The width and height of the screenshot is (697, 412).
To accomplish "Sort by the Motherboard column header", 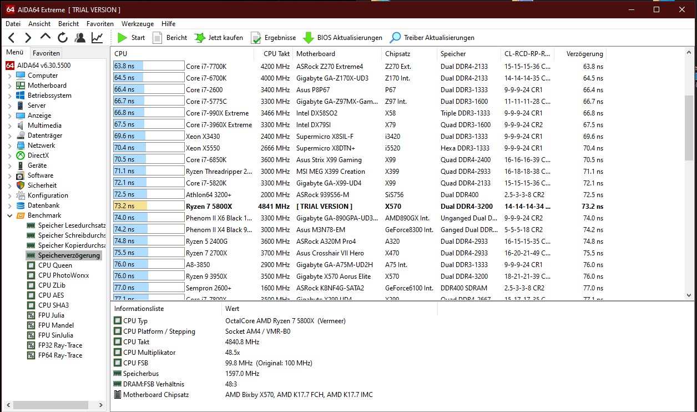I will tap(337, 54).
